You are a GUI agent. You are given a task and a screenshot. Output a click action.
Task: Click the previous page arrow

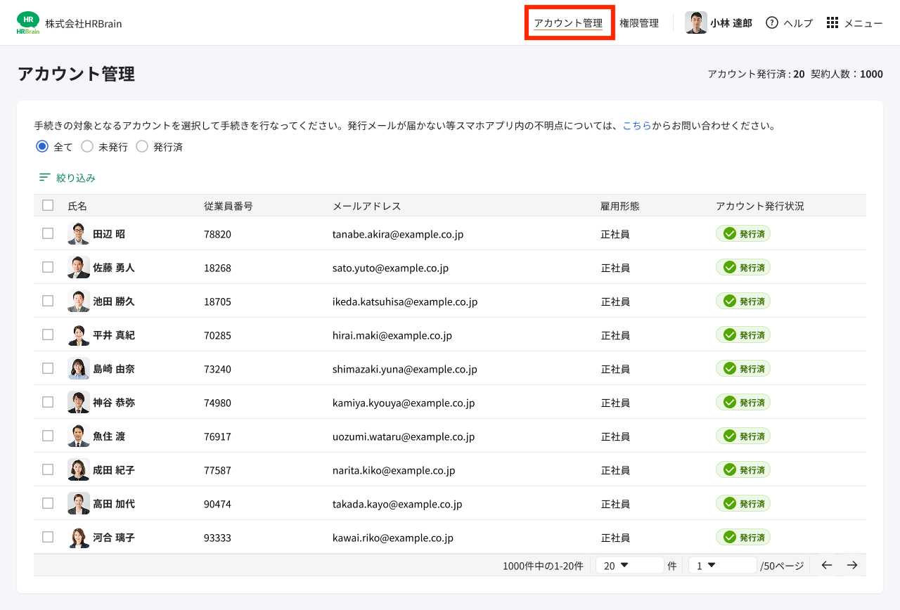tap(826, 564)
